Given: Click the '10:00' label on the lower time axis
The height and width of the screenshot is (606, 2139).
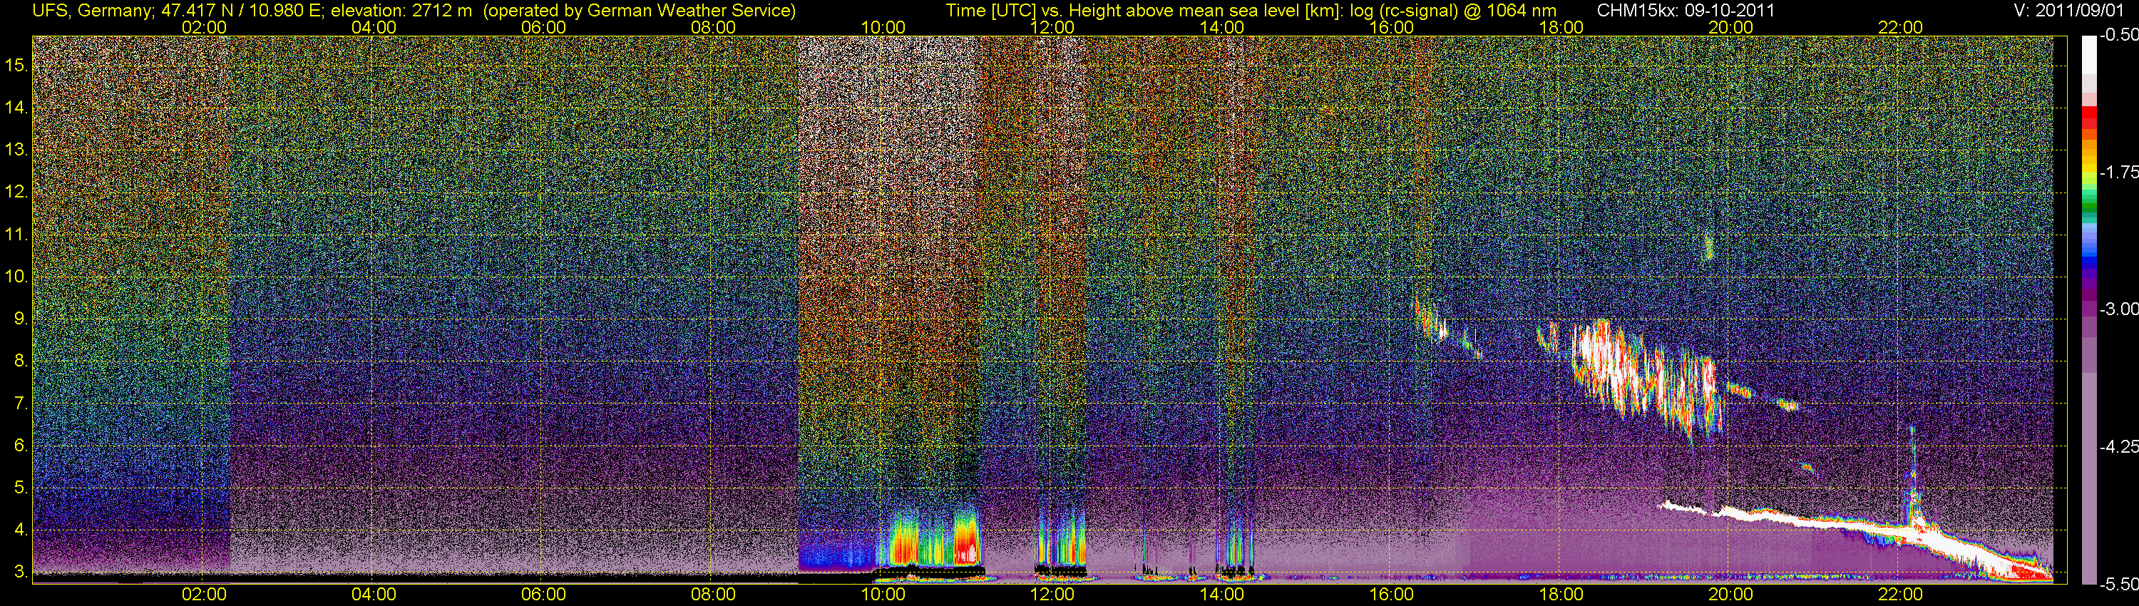Looking at the screenshot, I should point(883,595).
